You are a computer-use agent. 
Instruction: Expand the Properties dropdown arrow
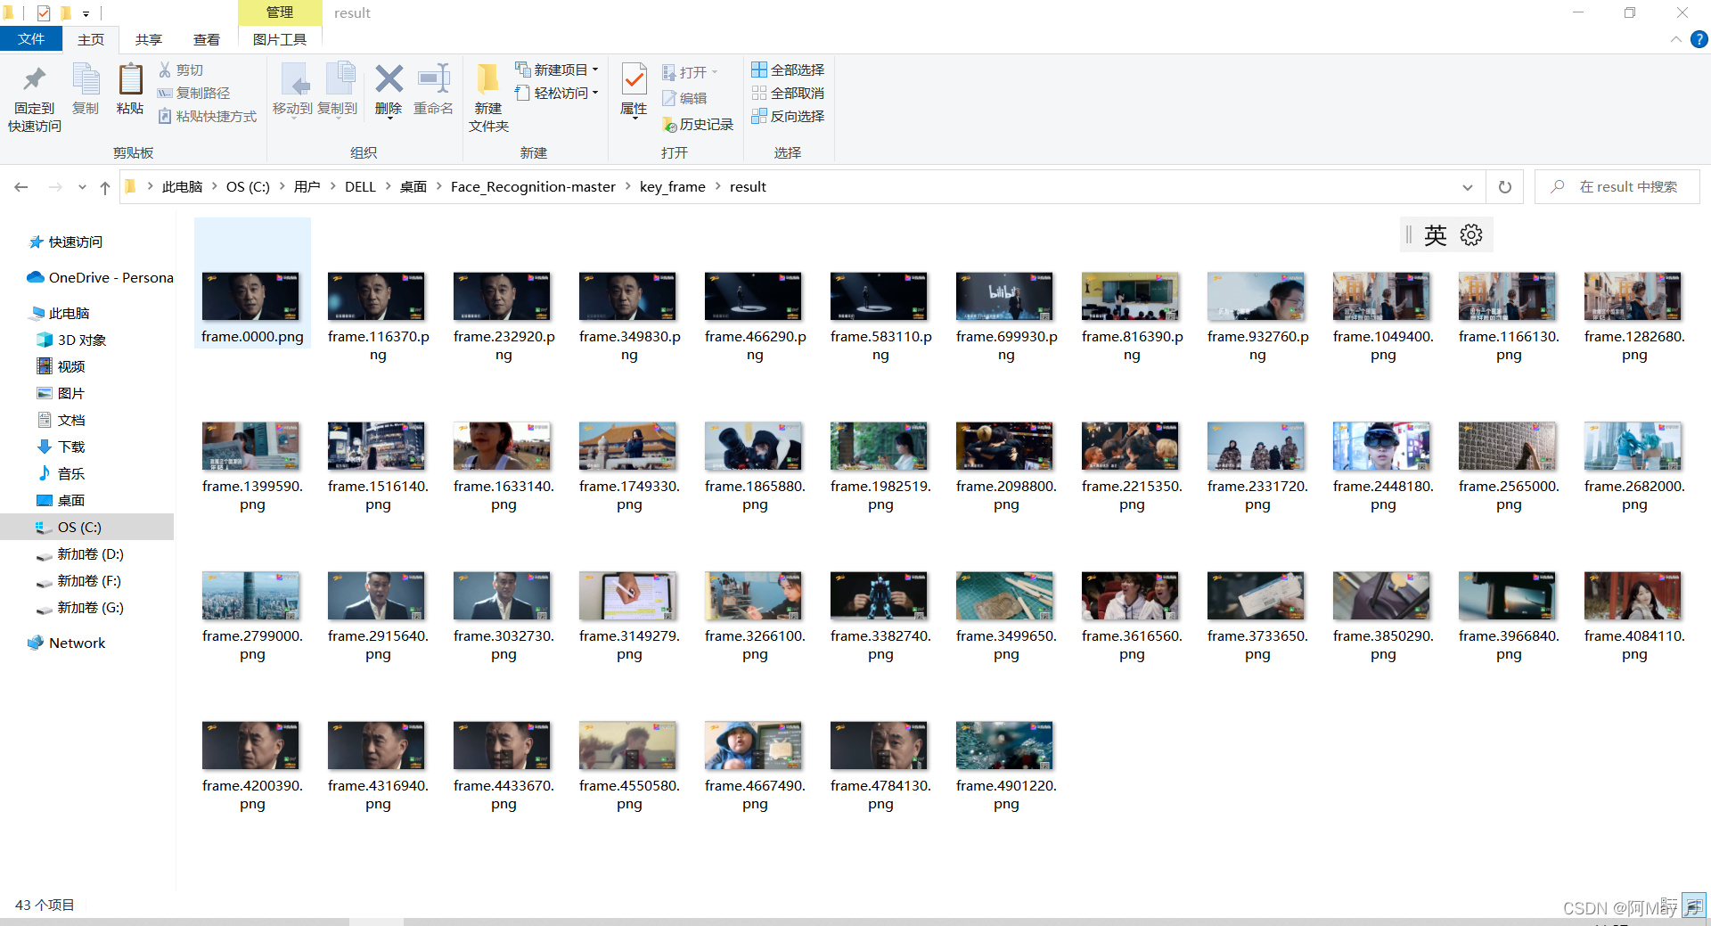[634, 118]
